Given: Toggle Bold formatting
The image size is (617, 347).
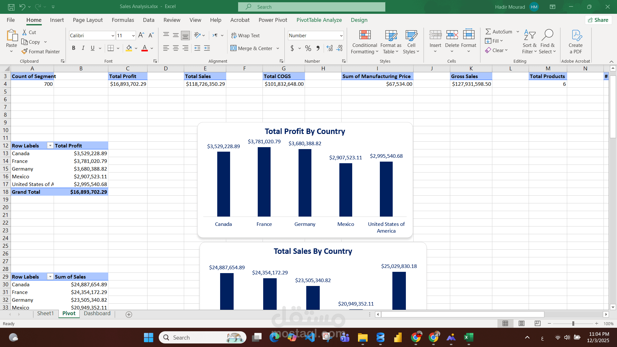Looking at the screenshot, I should click(74, 48).
